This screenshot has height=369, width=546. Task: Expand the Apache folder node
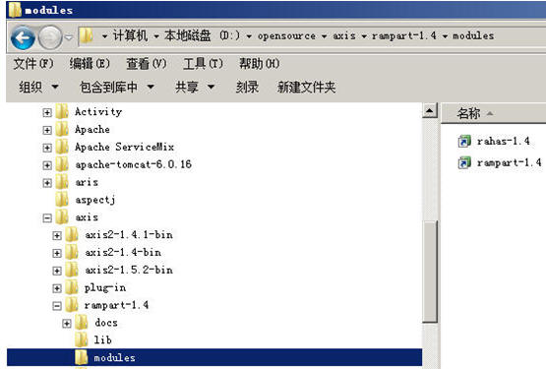[47, 130]
